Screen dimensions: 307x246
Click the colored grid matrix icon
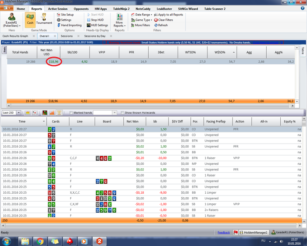(45, 112)
